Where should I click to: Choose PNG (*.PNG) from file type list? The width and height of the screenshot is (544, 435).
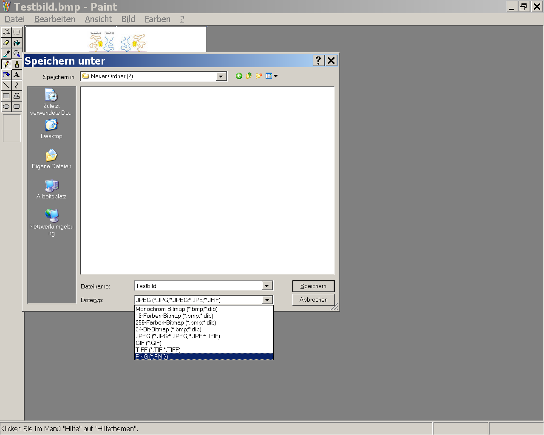pyautogui.click(x=204, y=356)
